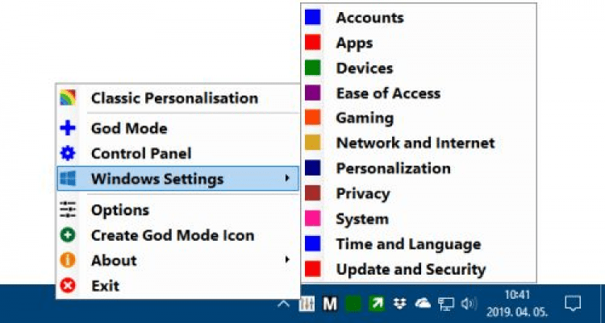Click blue swatch beside Time and Language

[x=312, y=244]
